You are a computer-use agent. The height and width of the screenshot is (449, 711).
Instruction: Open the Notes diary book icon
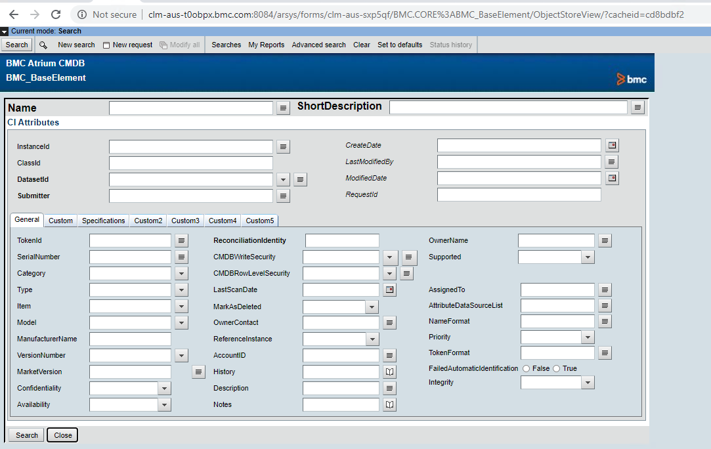coord(389,404)
